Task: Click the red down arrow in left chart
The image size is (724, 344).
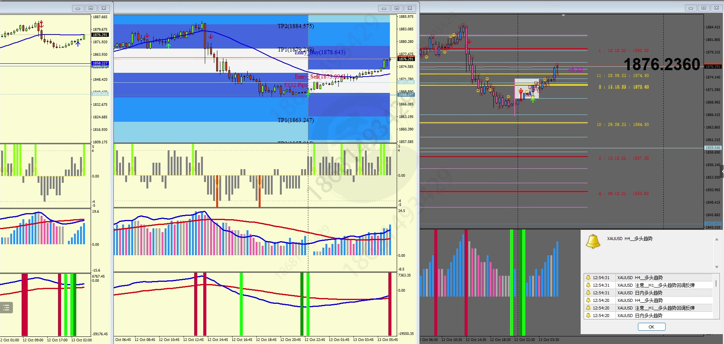Action: tap(41, 24)
